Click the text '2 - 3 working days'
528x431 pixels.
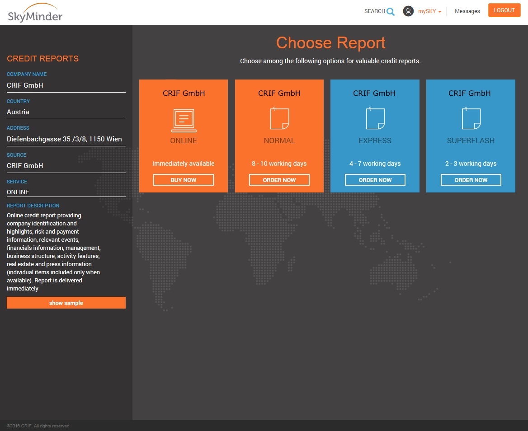471,164
